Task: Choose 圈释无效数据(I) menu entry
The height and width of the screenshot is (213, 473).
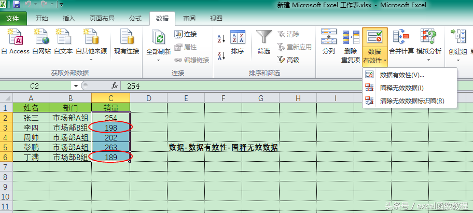Action: 410,88
